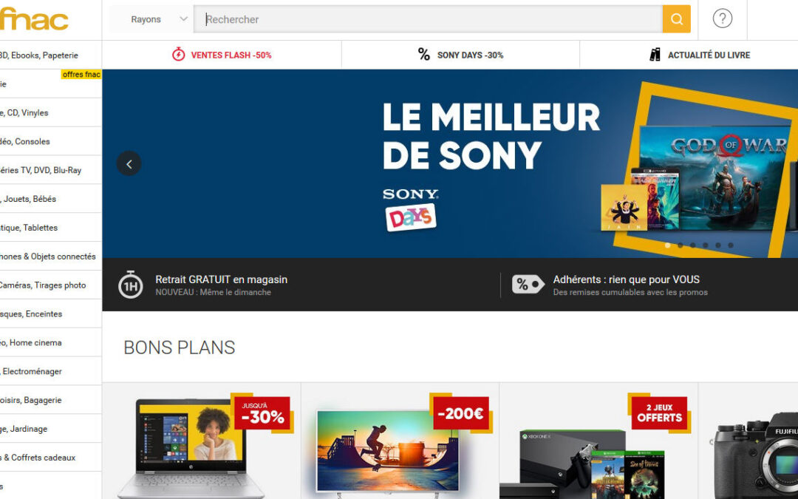Click VENTES FLASH -50% link

pos(231,55)
